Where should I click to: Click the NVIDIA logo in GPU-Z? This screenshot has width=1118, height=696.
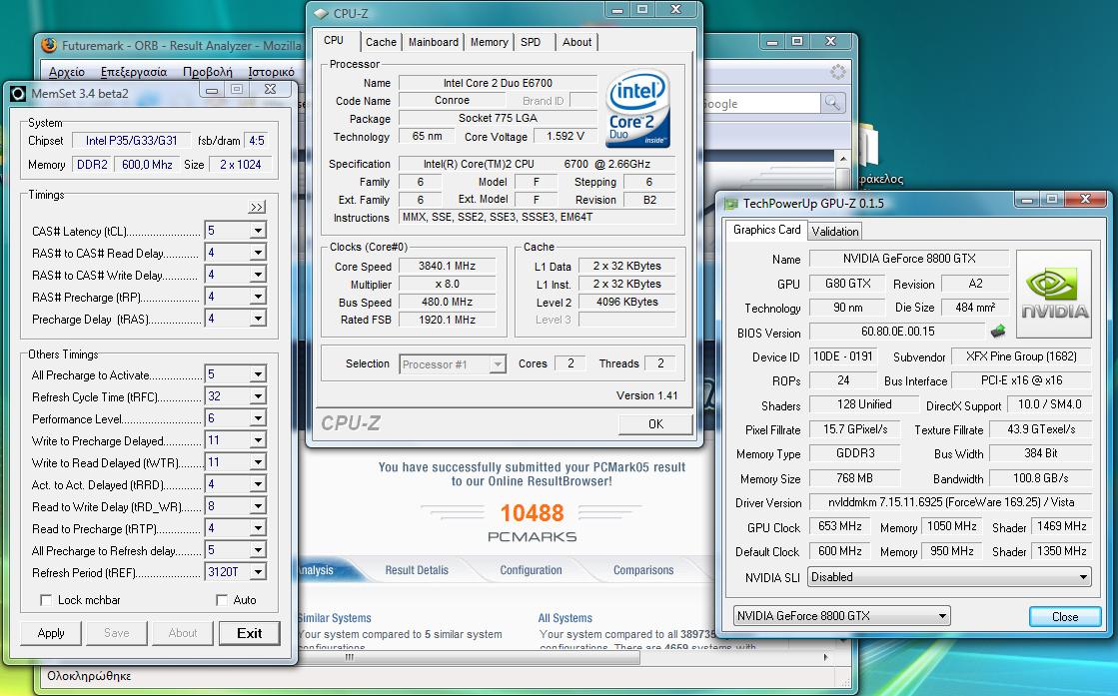[1054, 294]
